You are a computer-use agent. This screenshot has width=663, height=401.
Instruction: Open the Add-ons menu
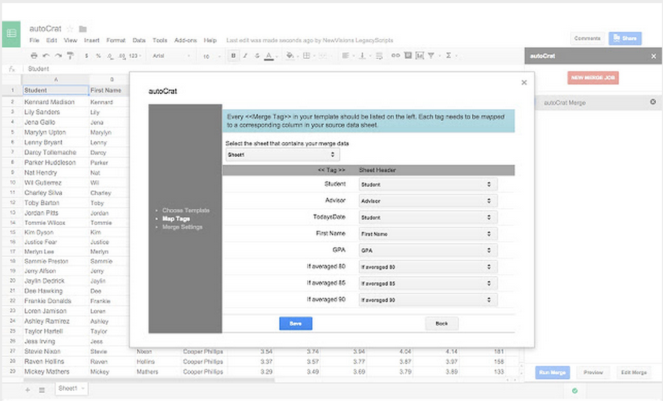click(186, 40)
